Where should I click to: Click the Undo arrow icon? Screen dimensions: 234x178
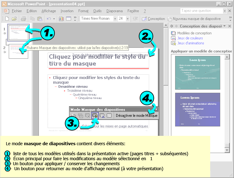pos(49,19)
